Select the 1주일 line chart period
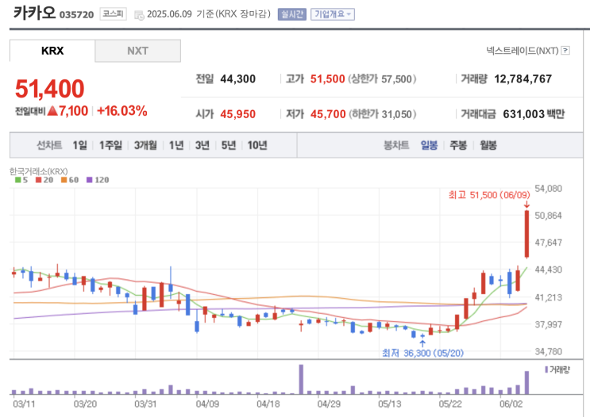The image size is (590, 417). [x=110, y=145]
